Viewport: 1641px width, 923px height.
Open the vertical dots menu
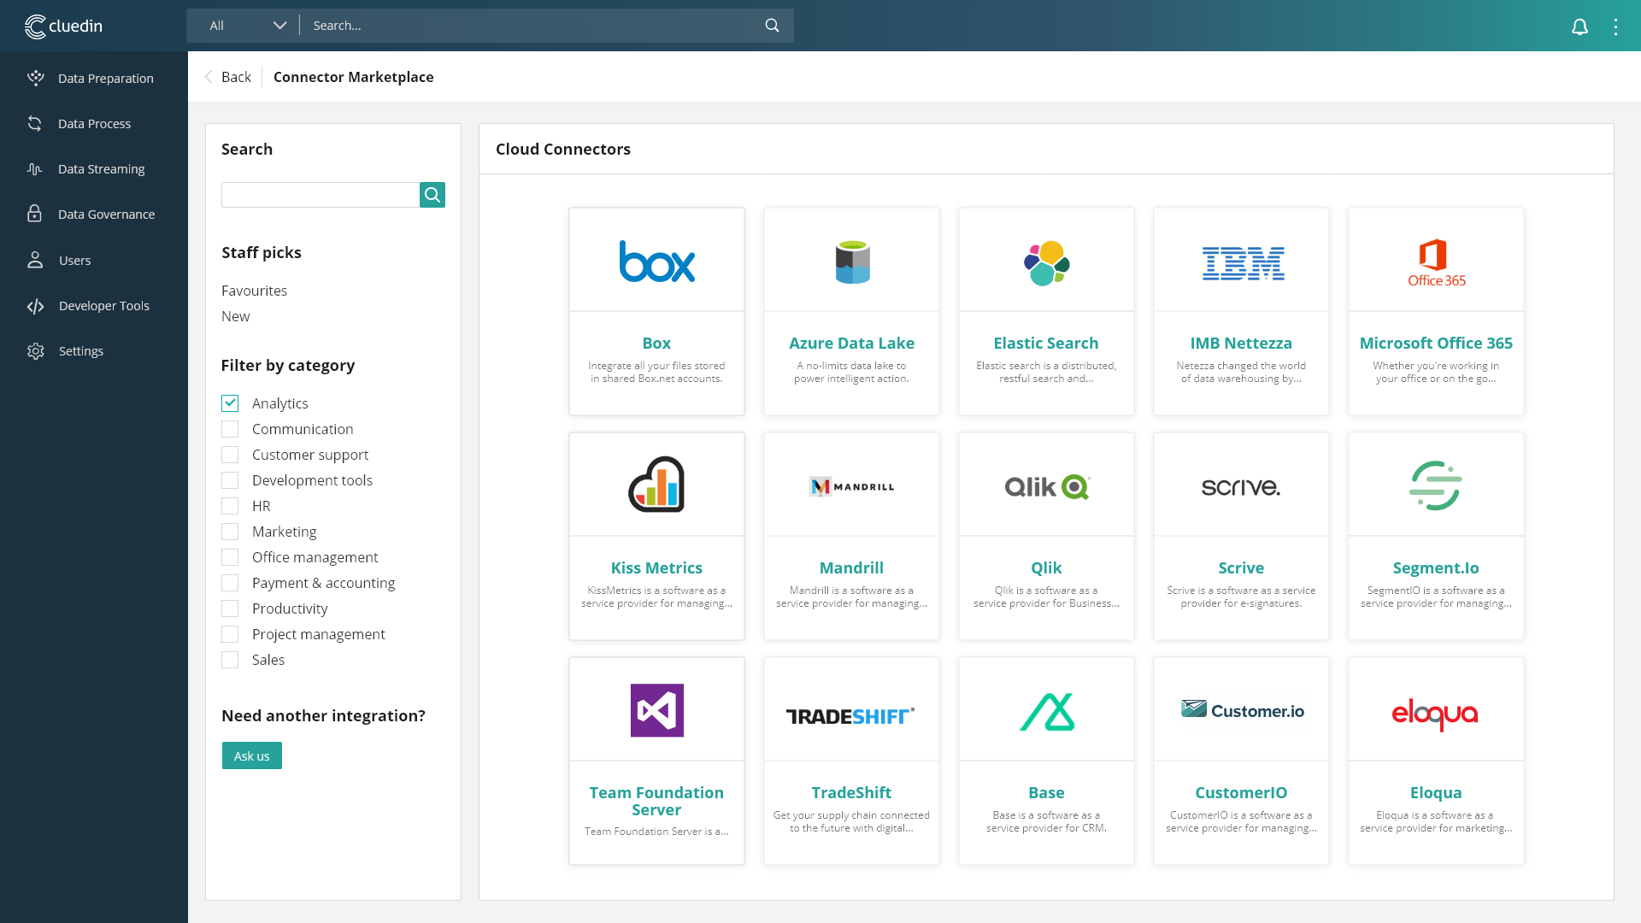(1615, 26)
